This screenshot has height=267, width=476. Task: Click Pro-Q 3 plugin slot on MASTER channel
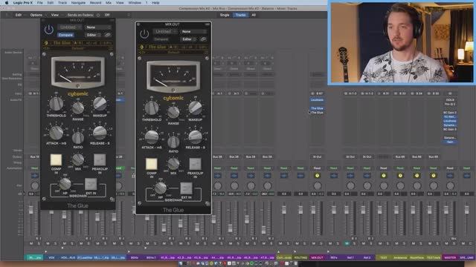point(450,104)
